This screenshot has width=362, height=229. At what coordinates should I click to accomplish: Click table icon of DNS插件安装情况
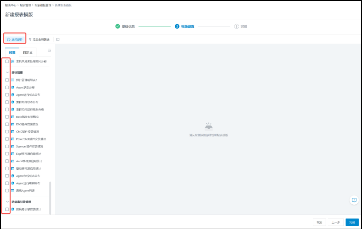pyautogui.click(x=13, y=124)
